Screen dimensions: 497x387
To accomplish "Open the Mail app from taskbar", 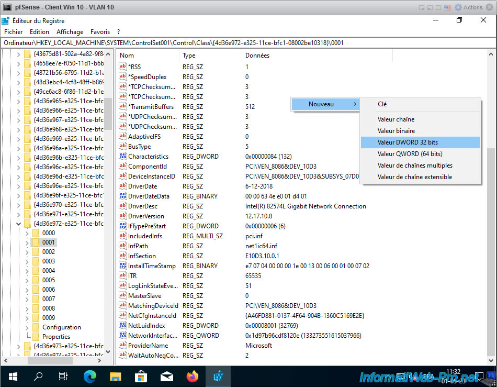I will (x=167, y=377).
